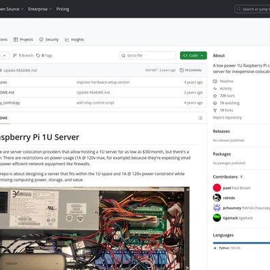View the 729 stars link
270x270 pixels.
point(227,95)
